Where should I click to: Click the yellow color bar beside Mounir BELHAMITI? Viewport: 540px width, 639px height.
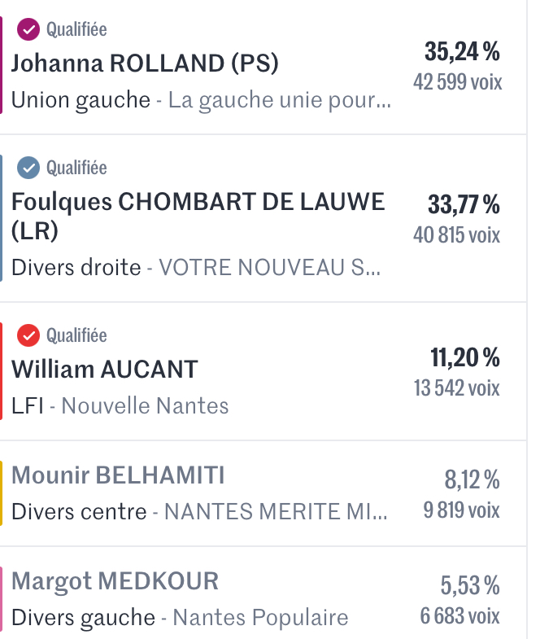tap(2, 493)
